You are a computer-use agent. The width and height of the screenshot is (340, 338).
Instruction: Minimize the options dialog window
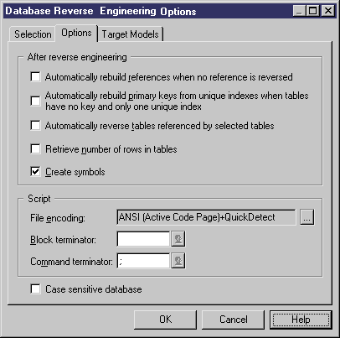pos(300,11)
